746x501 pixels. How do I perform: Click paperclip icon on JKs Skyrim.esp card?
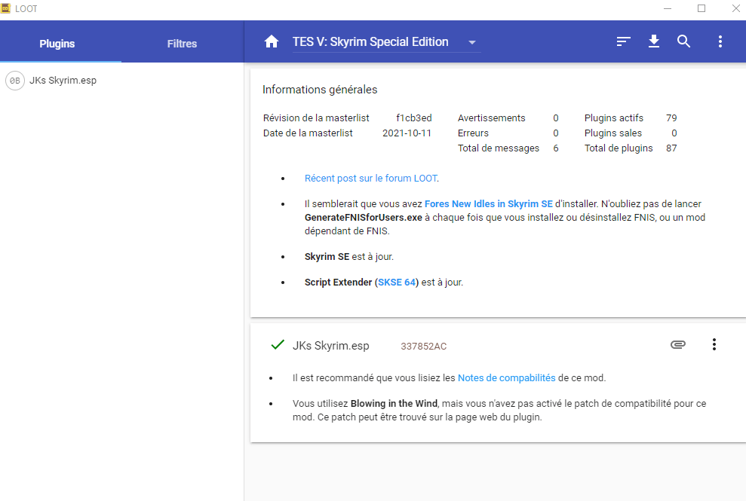coord(678,345)
